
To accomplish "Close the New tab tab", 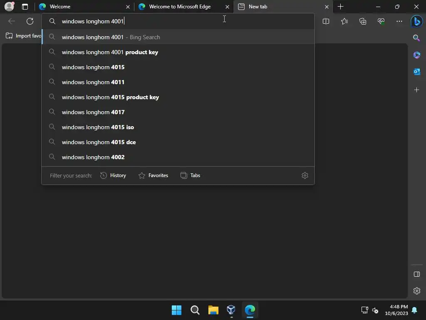I will click(327, 7).
